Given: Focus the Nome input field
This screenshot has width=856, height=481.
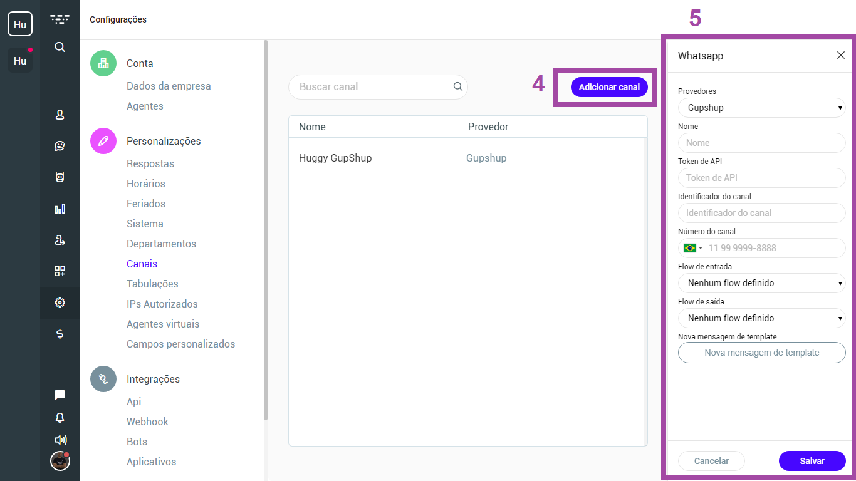Looking at the screenshot, I should (x=762, y=143).
